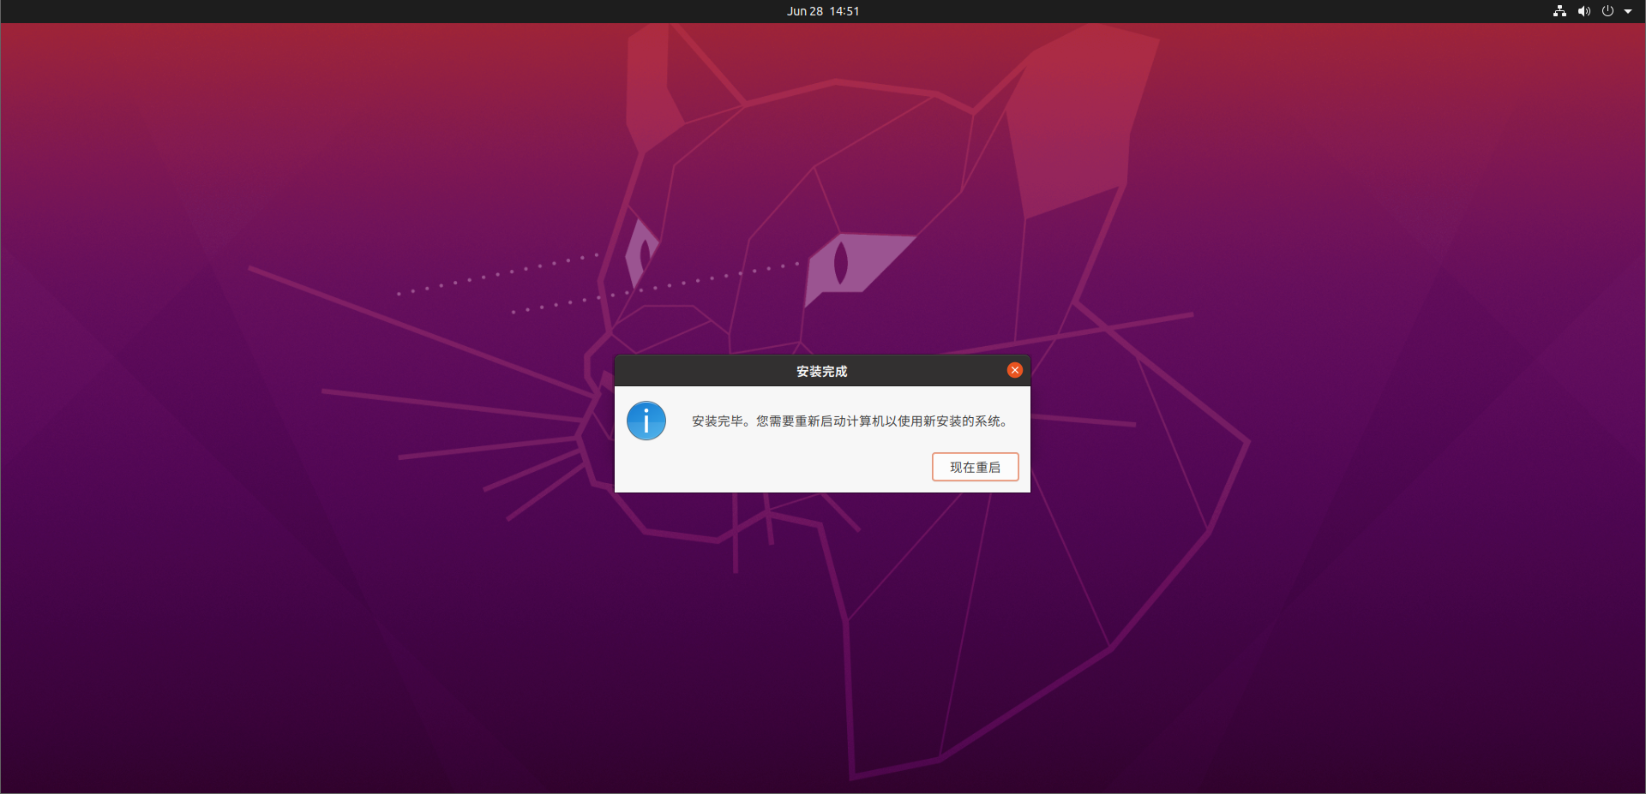Expand the system menu dropdown arrow
This screenshot has width=1646, height=794.
pyautogui.click(x=1628, y=11)
